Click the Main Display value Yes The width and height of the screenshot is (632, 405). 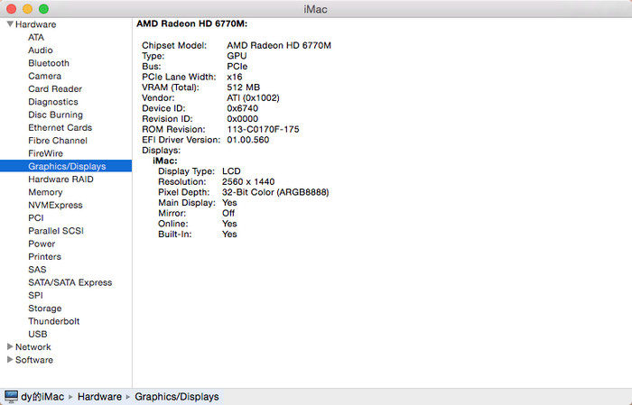click(229, 202)
